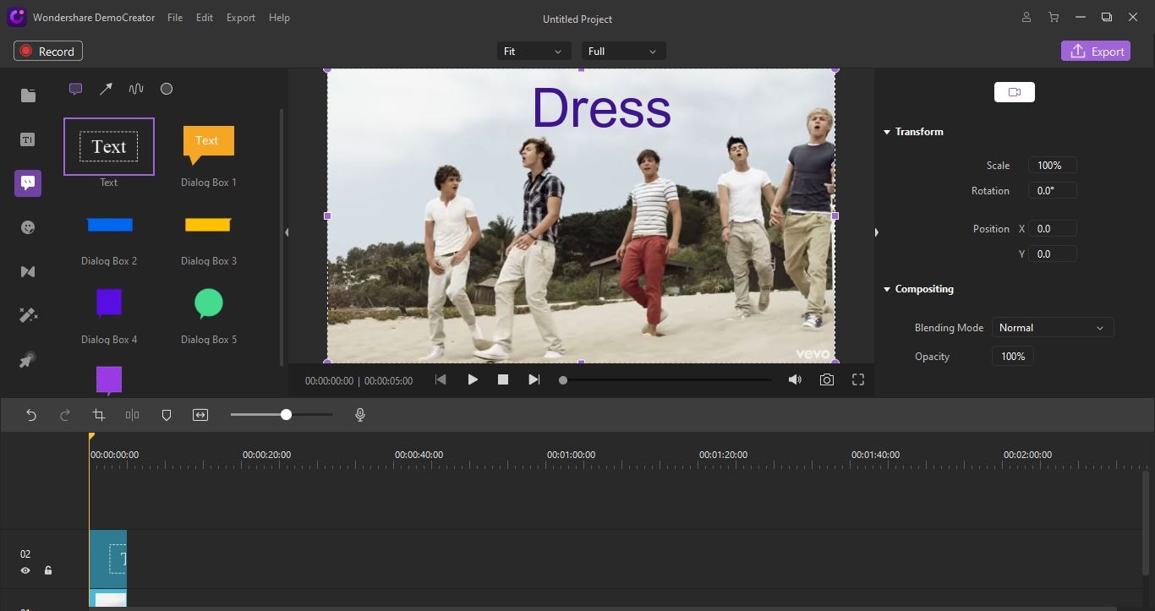Image resolution: width=1155 pixels, height=611 pixels.
Task: Play the video preview
Action: 473,380
